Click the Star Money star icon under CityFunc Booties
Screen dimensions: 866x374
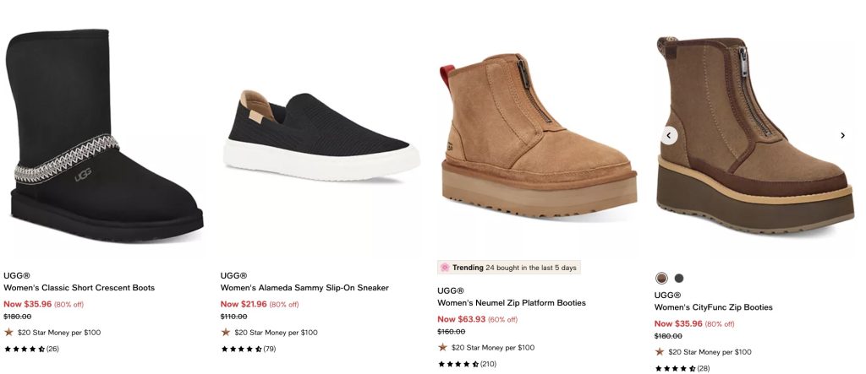[660, 351]
